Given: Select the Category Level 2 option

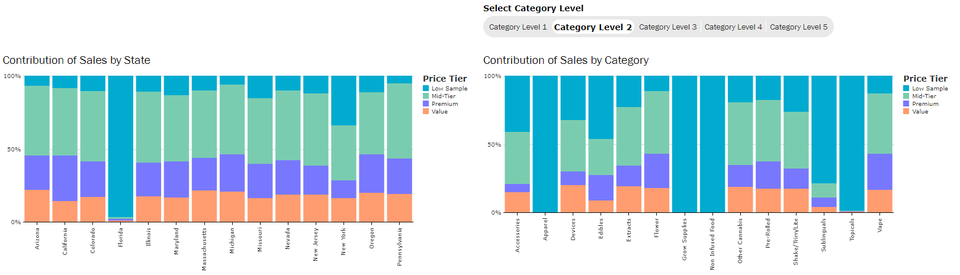Looking at the screenshot, I should tap(592, 27).
